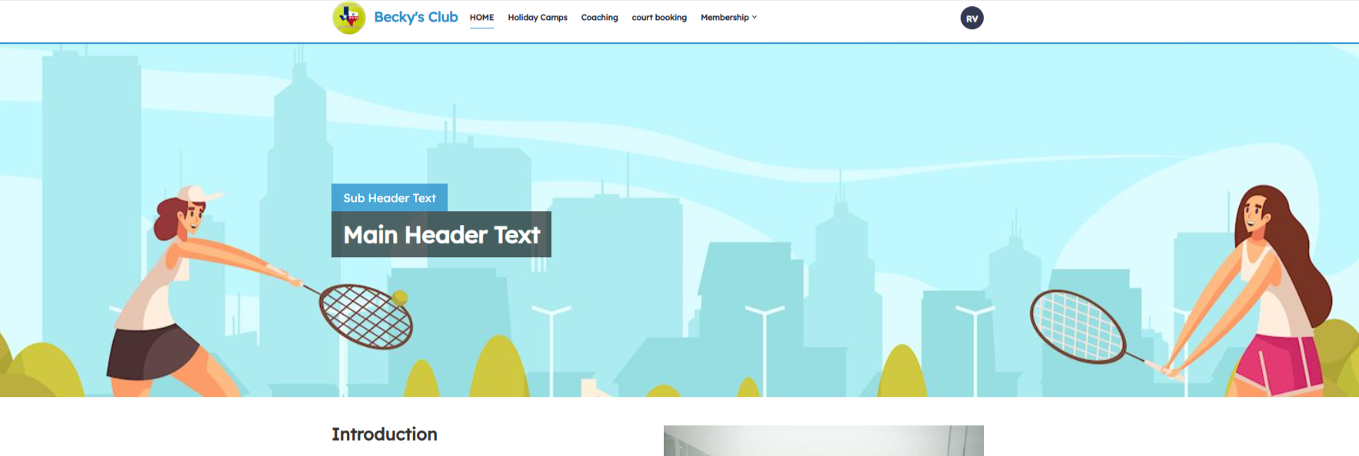Open the court booking page

pos(658,17)
